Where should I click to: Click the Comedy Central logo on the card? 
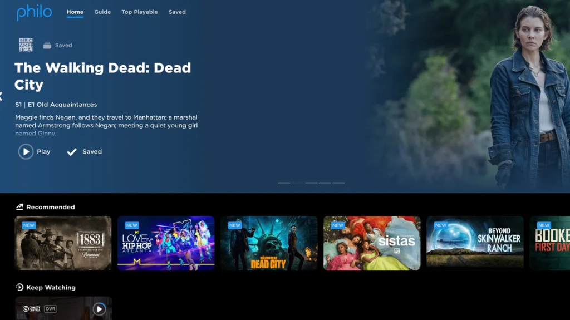pyautogui.click(x=32, y=309)
